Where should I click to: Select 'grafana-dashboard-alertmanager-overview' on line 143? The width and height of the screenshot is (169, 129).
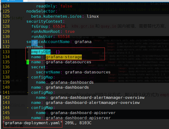pyautogui.click(x=93, y=103)
